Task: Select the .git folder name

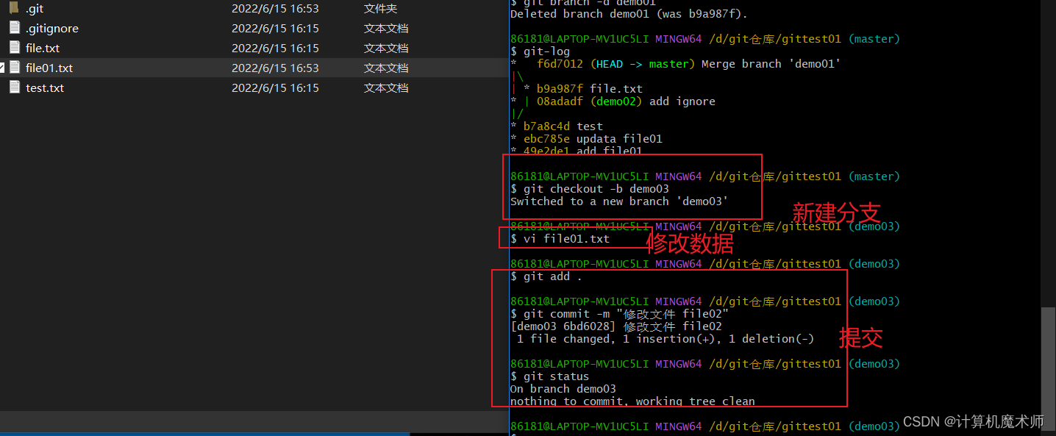Action: [x=35, y=9]
